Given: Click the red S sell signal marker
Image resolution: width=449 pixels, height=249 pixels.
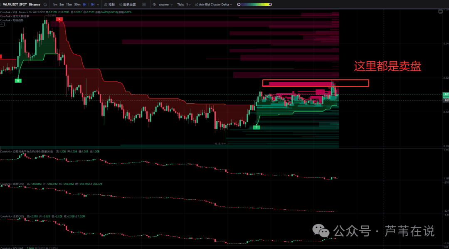Looking at the screenshot, I should 59,19.
